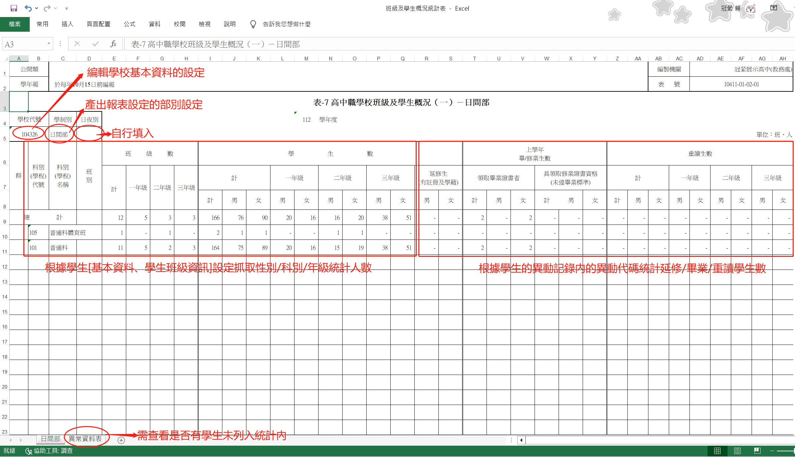Open the 公式 ribbon tab
Screen dimensions: 795x457
[x=130, y=24]
